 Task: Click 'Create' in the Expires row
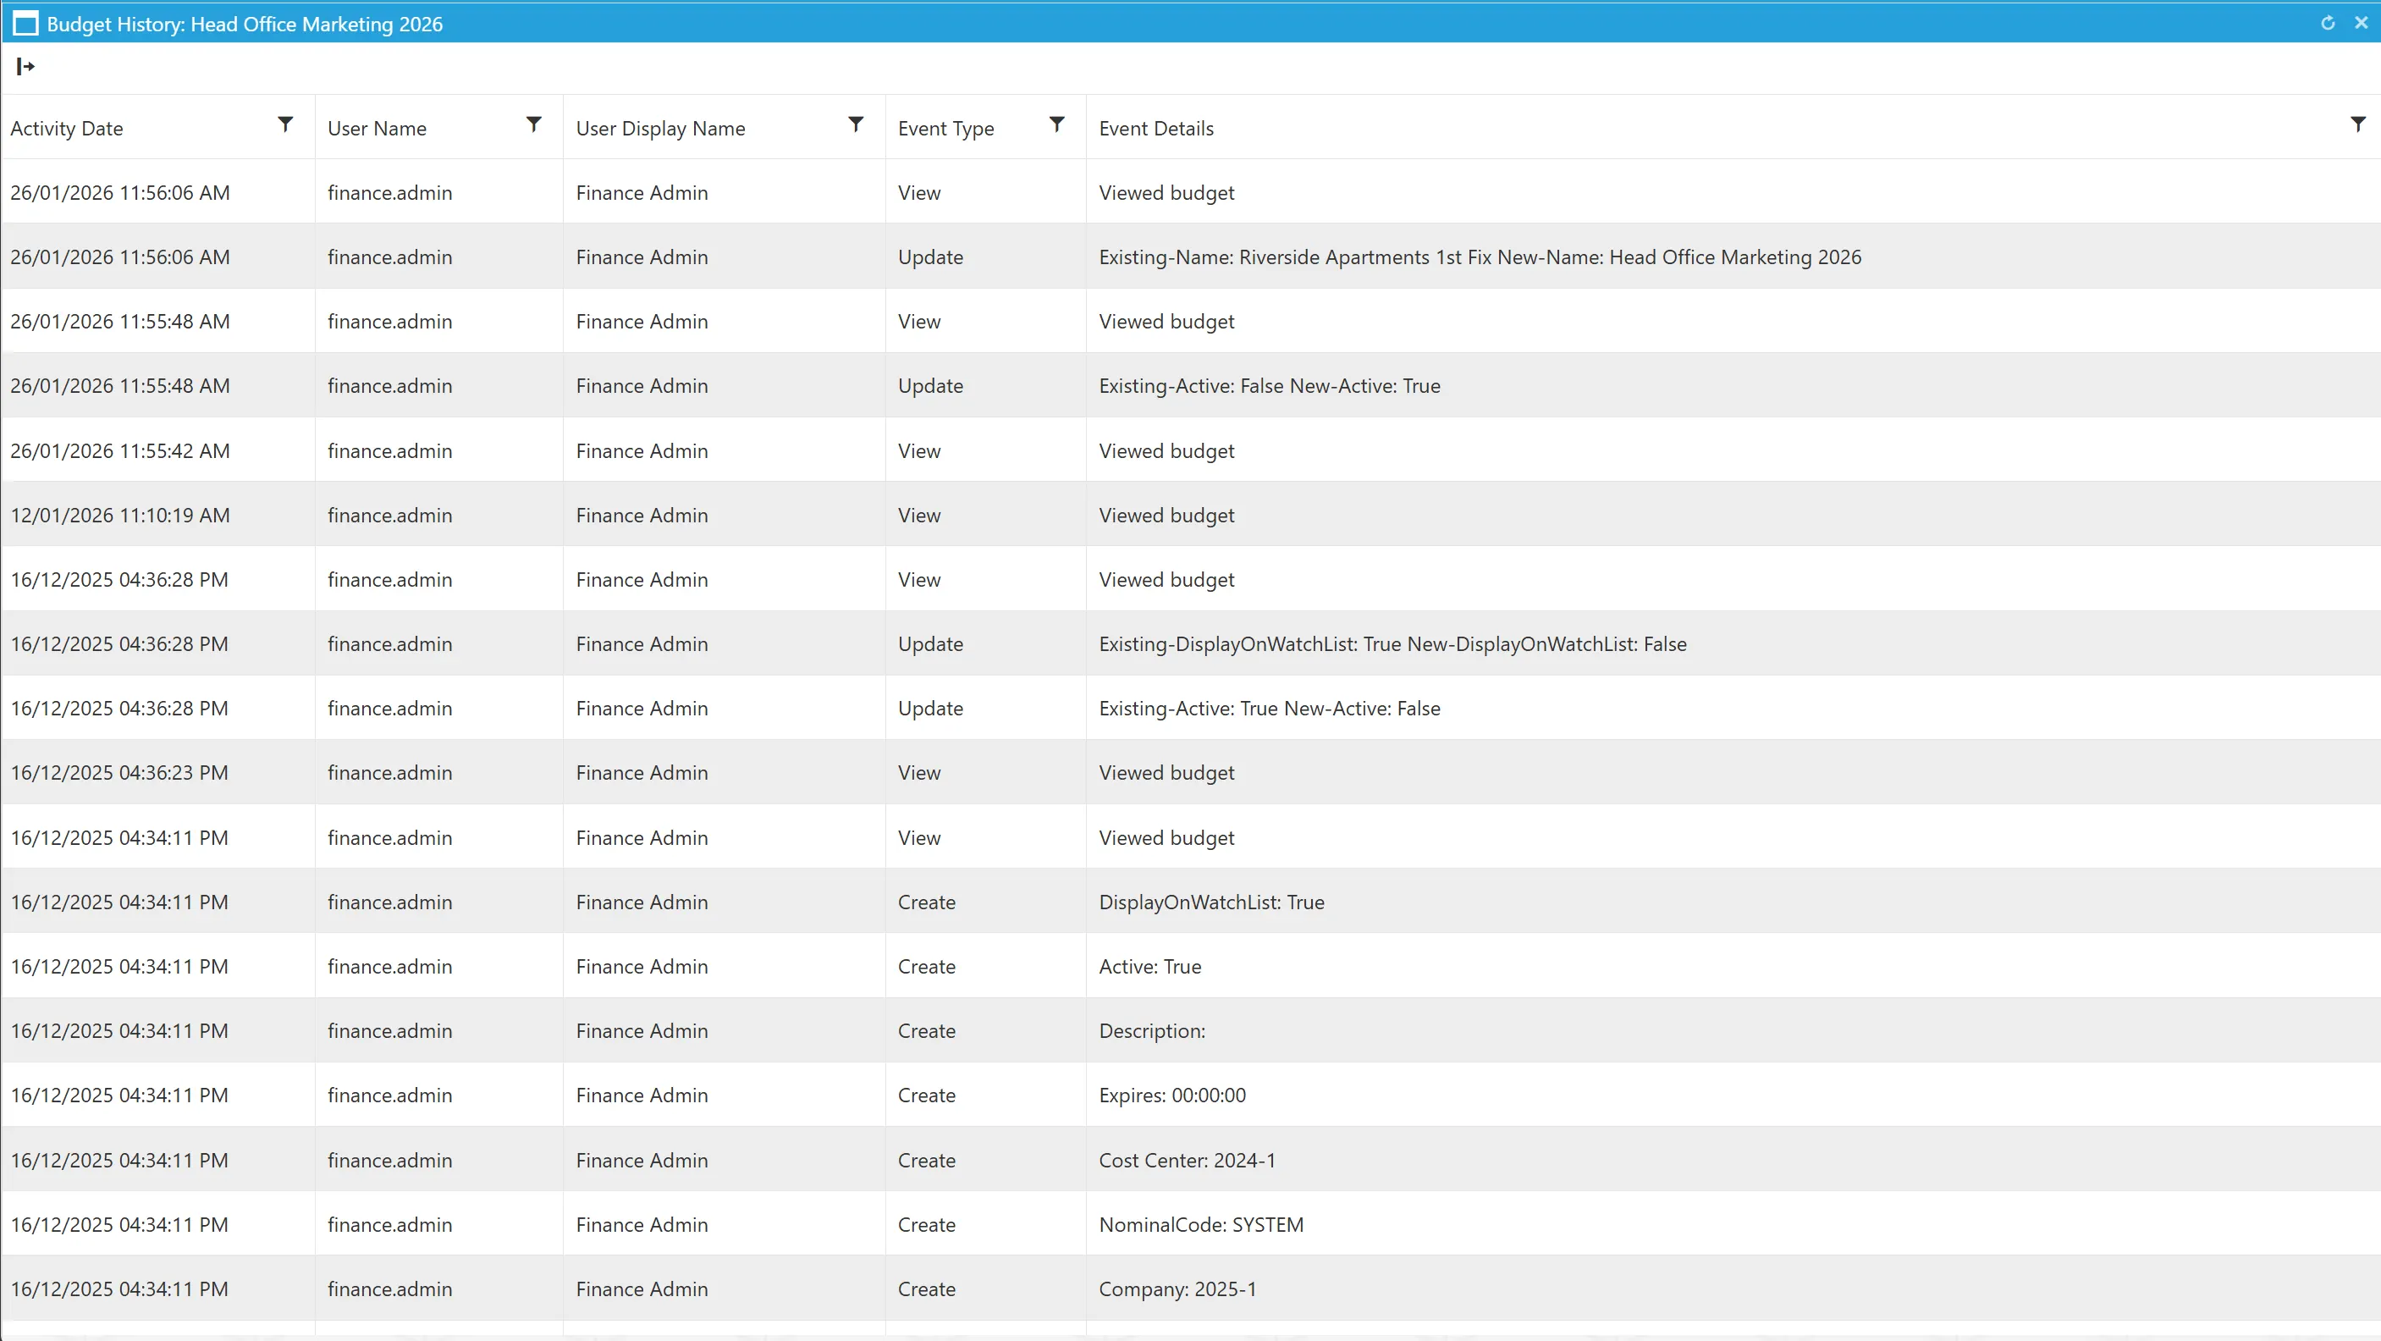(x=926, y=1095)
